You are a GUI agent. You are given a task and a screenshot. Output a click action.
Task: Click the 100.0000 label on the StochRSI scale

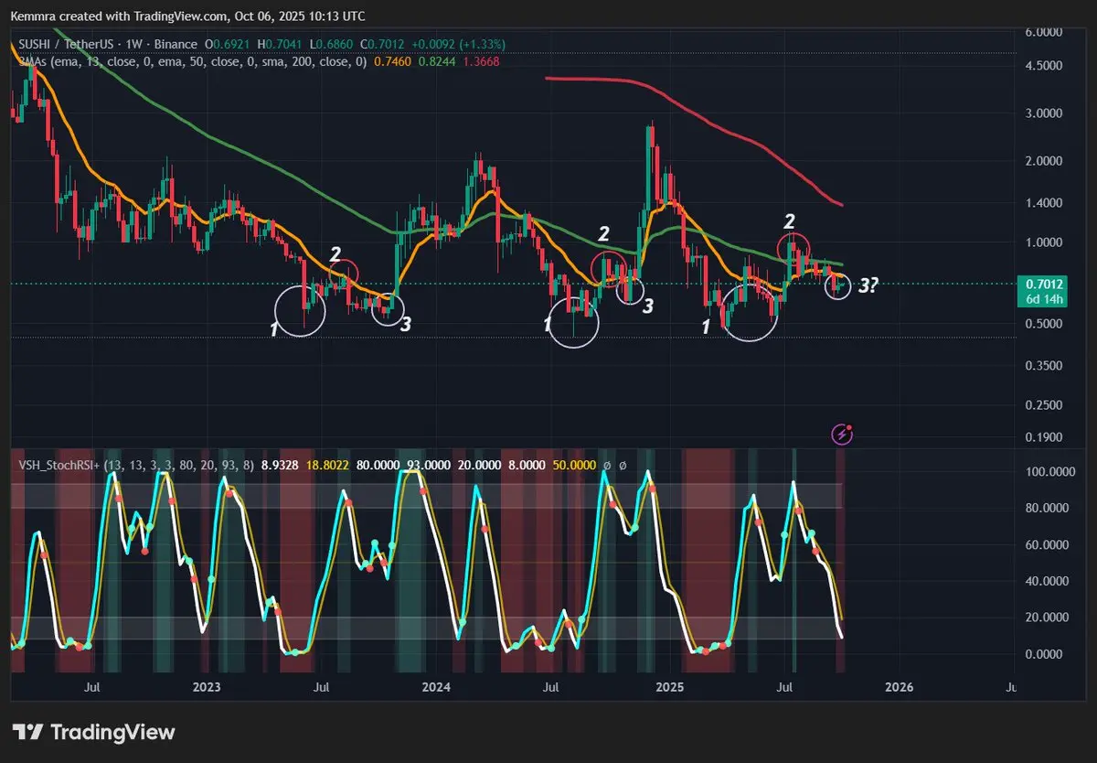(1049, 471)
